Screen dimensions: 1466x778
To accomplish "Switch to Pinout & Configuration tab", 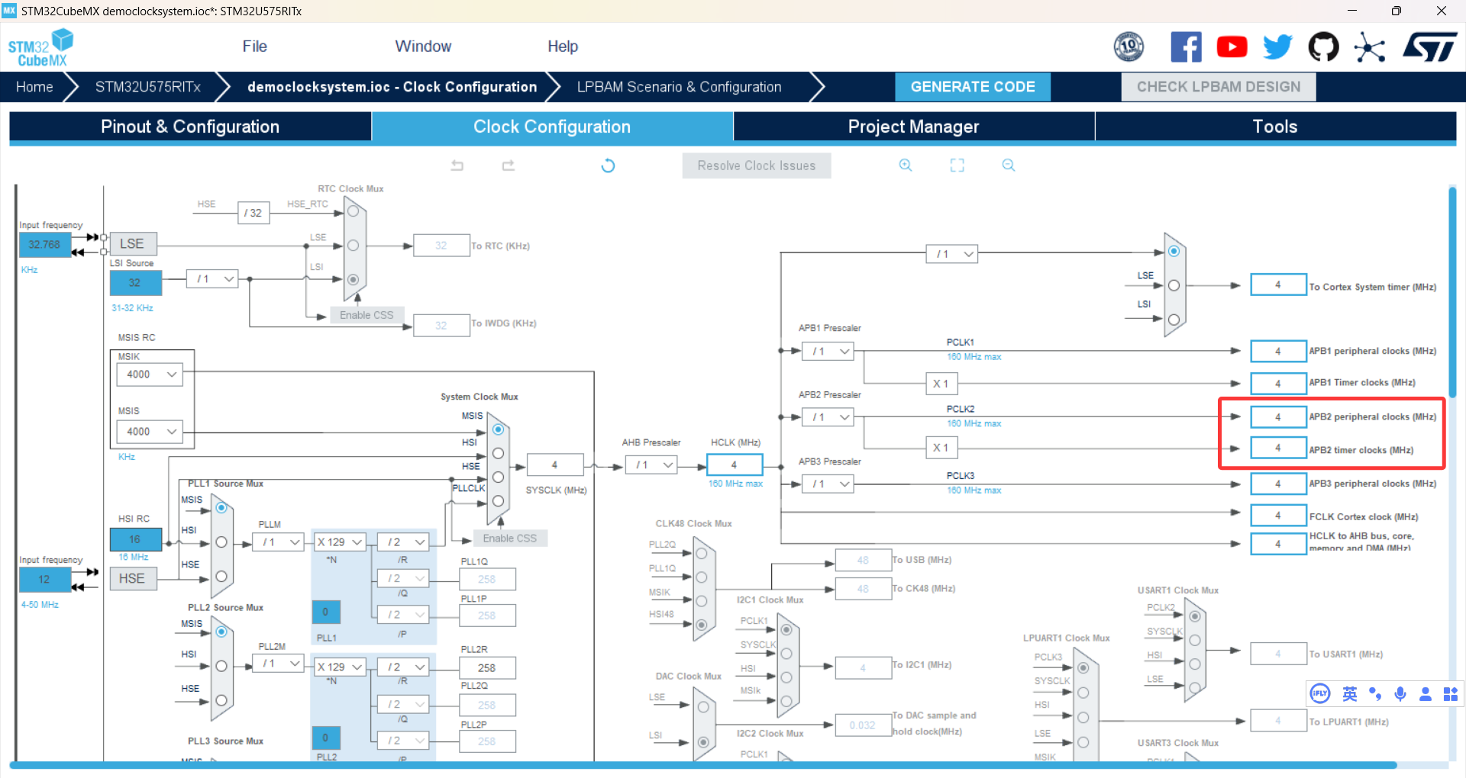I will [x=190, y=127].
